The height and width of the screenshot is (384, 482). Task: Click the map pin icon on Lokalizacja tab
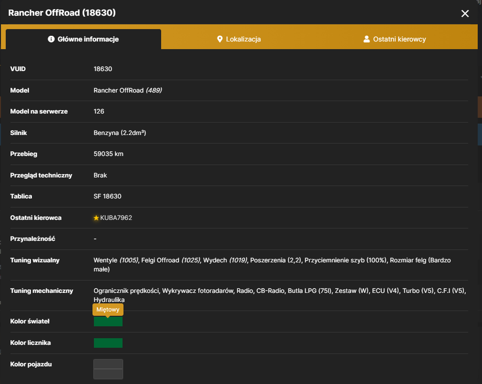tap(220, 39)
